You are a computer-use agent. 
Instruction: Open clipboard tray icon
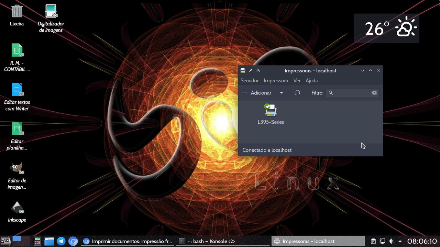point(373,241)
